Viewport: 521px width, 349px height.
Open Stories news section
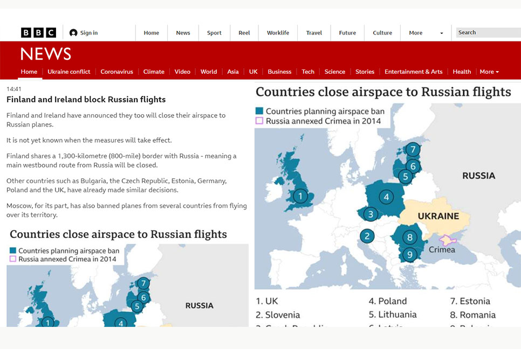pyautogui.click(x=365, y=72)
